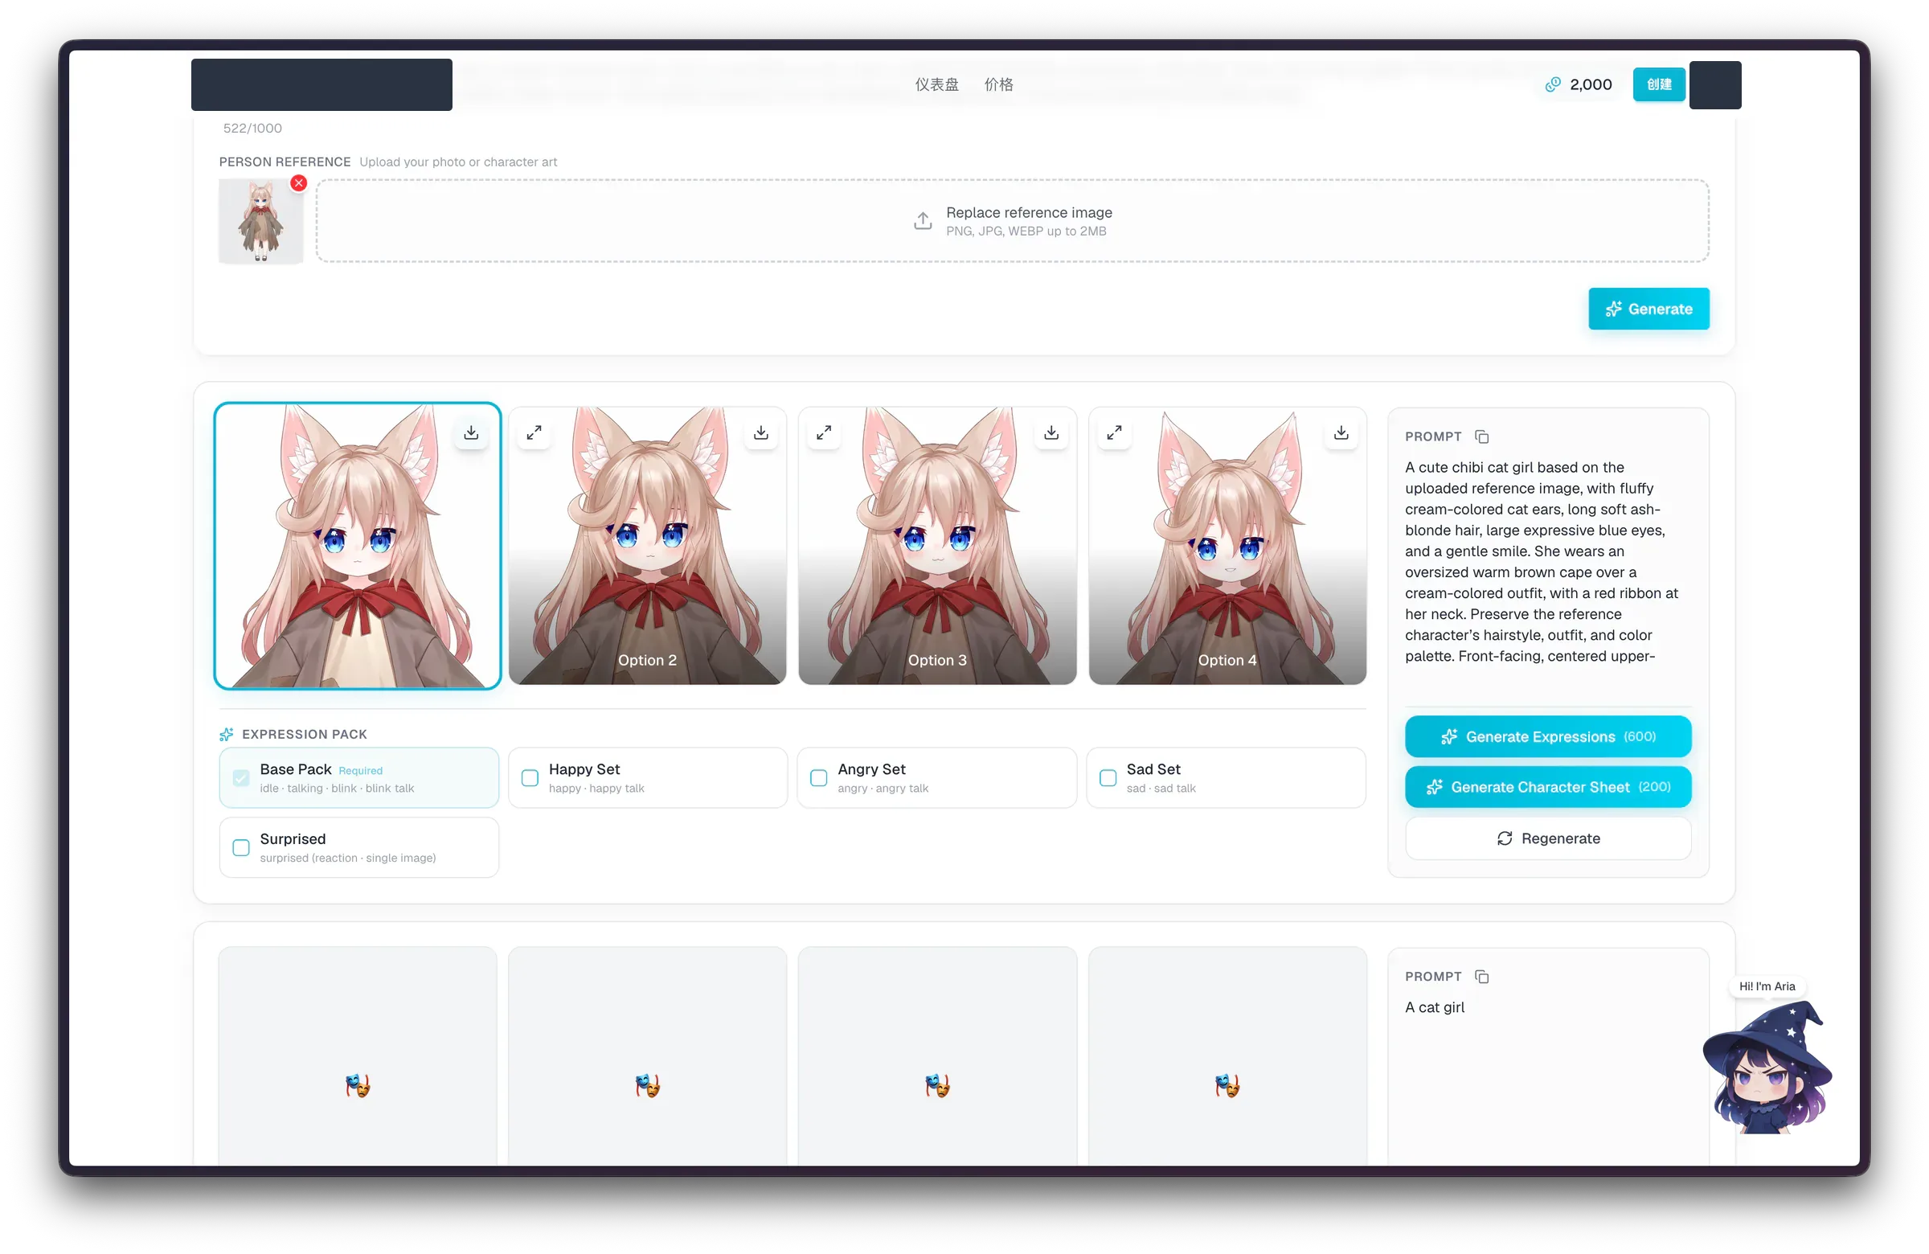Remove the uploaded reference image
The width and height of the screenshot is (1929, 1254).
[x=299, y=183]
